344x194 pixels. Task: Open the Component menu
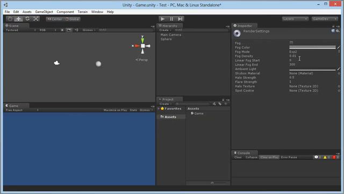tap(65, 12)
